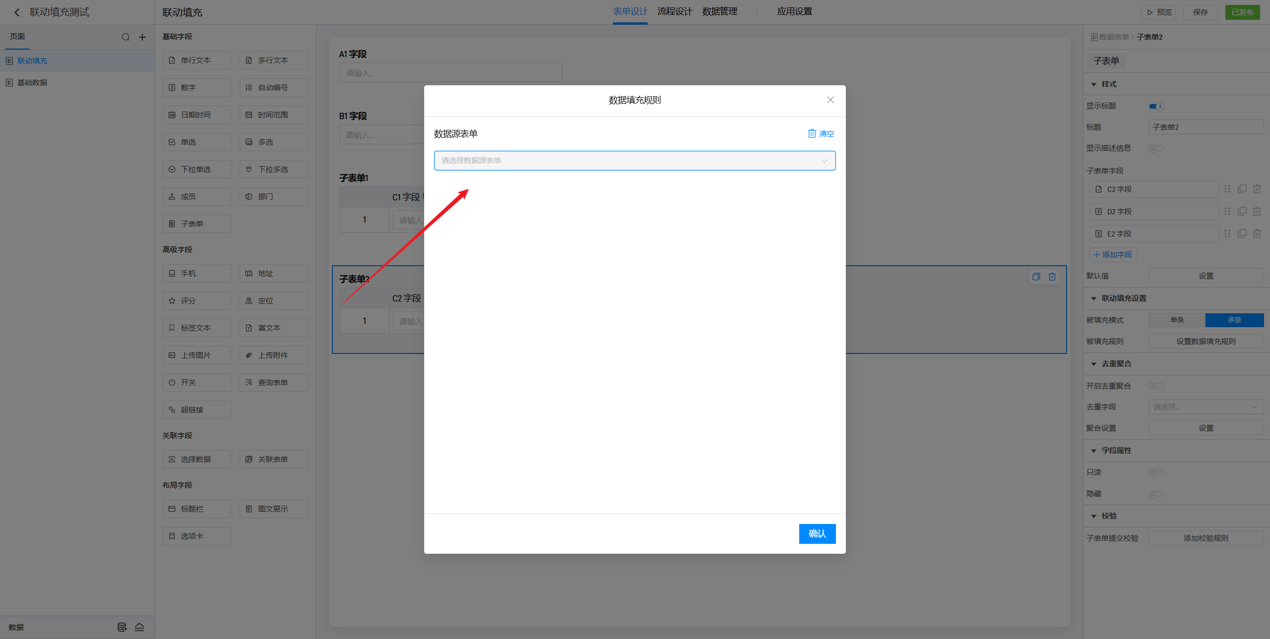Add a new page with plus icon
The image size is (1270, 639).
tap(142, 37)
